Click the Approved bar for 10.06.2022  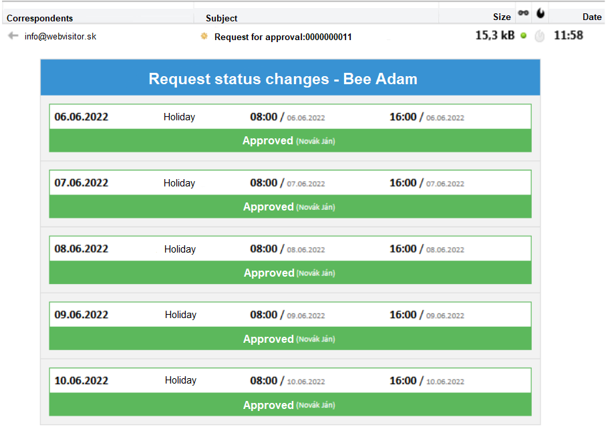pyautogui.click(x=290, y=405)
